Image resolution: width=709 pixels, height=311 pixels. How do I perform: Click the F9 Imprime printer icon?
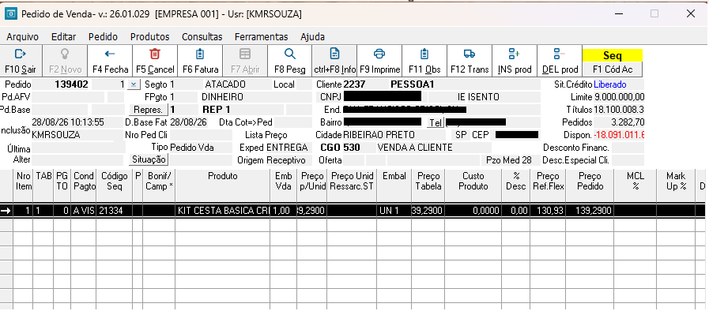379,54
